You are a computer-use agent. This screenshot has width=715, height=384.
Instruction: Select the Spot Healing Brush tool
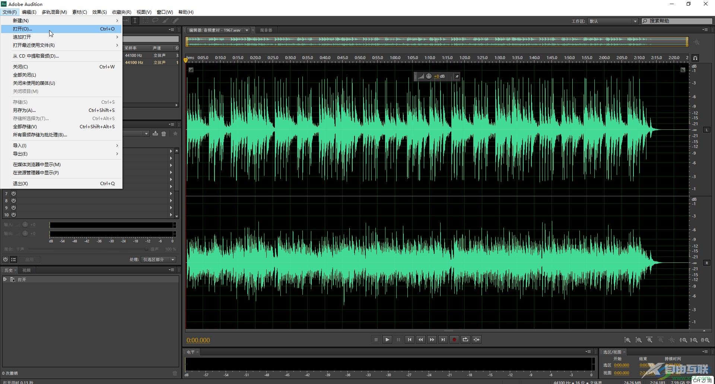click(175, 21)
